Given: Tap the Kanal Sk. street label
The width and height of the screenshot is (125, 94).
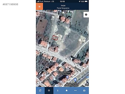Looking at the screenshot, I should 78,69.
